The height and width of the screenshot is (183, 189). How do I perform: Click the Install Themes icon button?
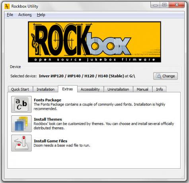(x=21, y=124)
